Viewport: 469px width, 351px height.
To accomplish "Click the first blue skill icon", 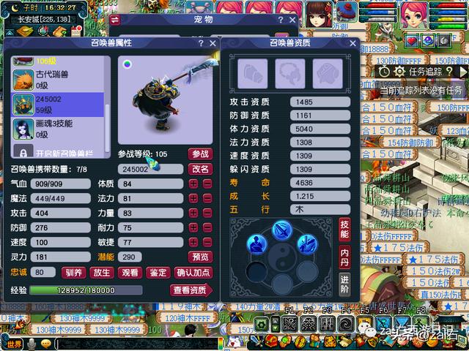I will coord(256,244).
